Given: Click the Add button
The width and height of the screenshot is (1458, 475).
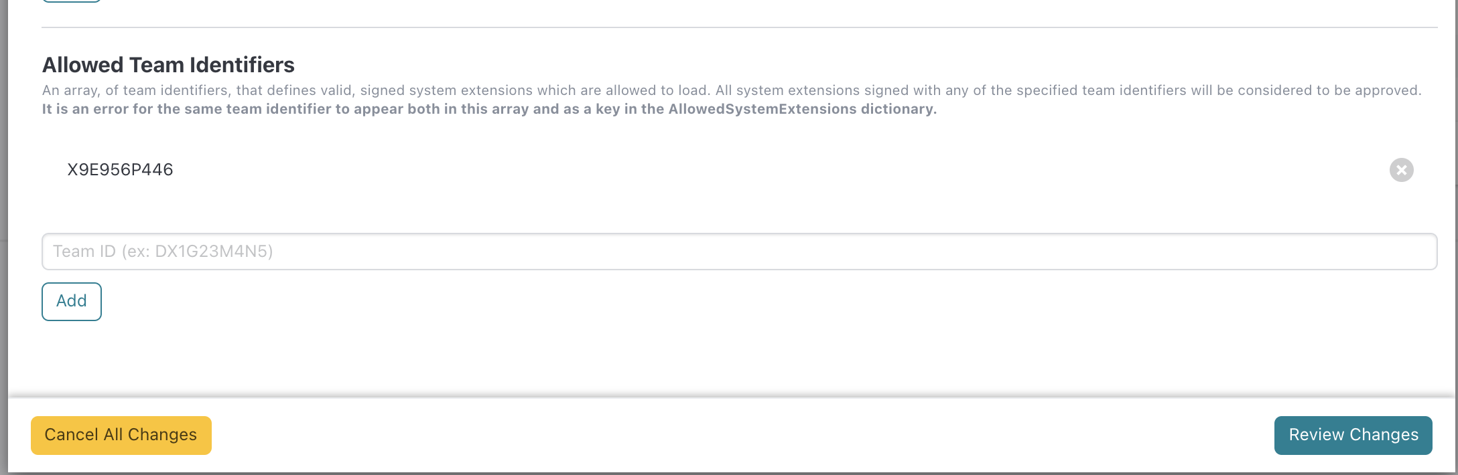Looking at the screenshot, I should coord(72,302).
